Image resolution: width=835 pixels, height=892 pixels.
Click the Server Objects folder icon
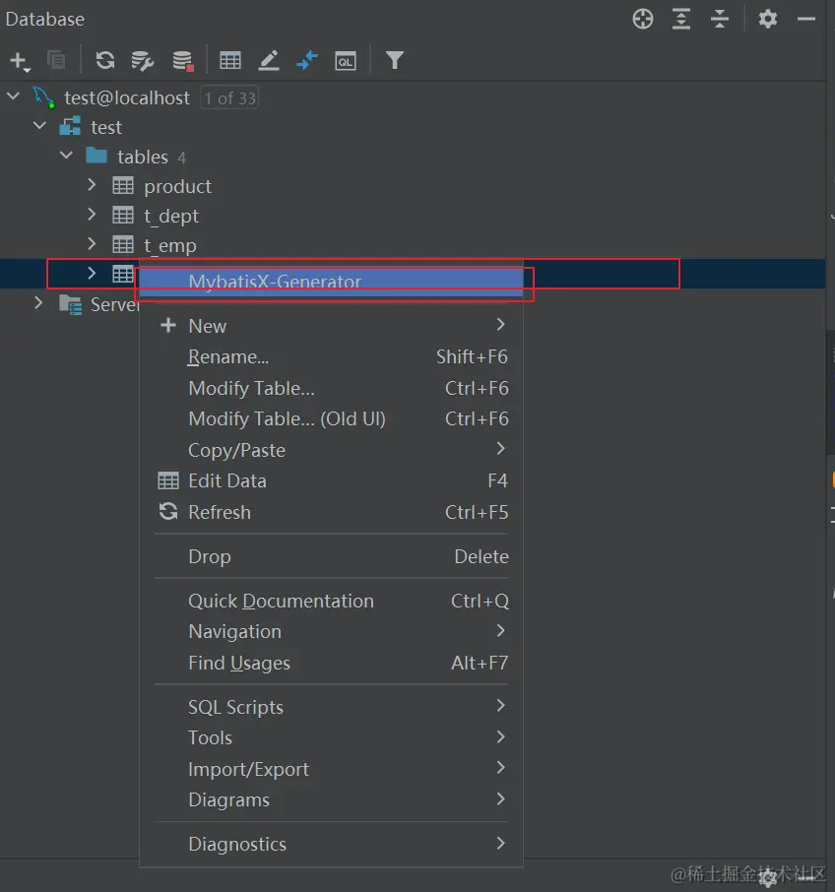(x=71, y=305)
